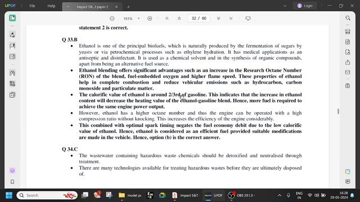The width and height of the screenshot is (360, 202).
Task: Open the OCR recognize text tool
Action: pos(348,31)
